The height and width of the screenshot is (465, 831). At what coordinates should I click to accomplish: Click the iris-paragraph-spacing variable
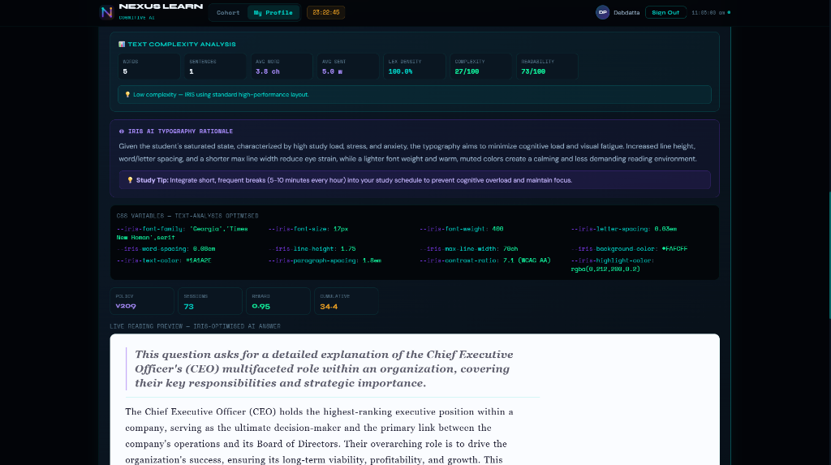tap(325, 260)
